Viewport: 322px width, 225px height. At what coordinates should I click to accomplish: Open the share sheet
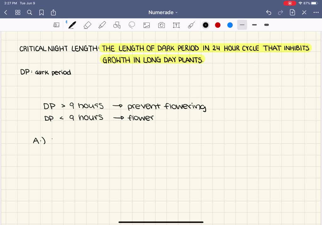53,12
